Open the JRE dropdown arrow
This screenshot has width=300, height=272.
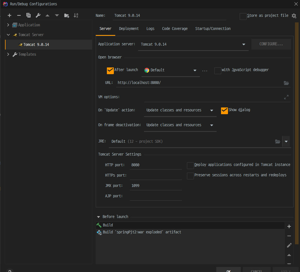tap(286, 142)
